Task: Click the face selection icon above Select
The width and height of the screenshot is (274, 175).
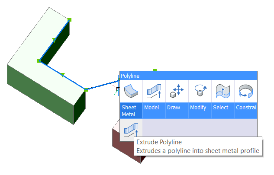Action: [222, 91]
